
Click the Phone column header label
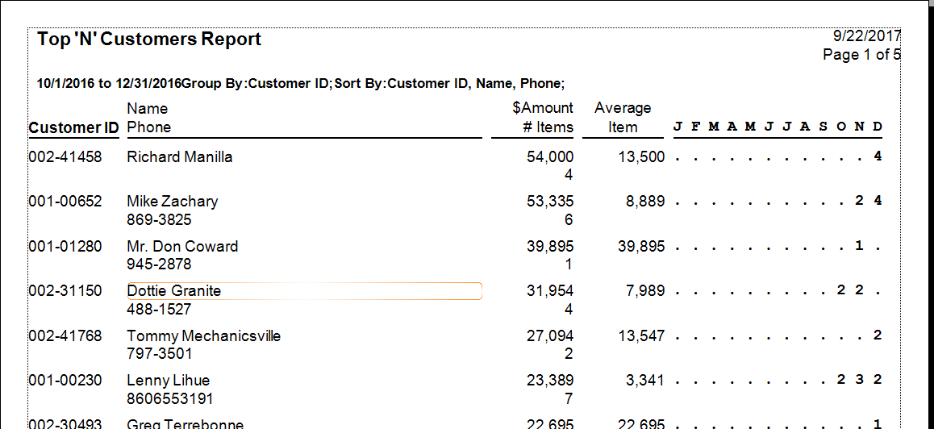click(149, 127)
